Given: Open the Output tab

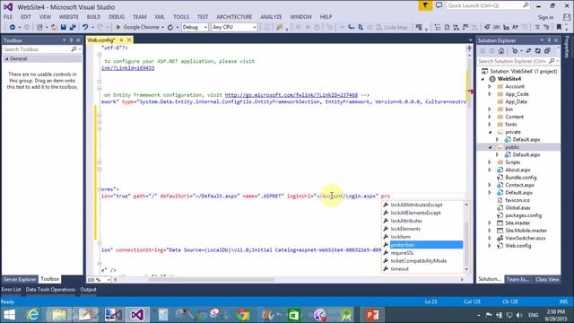Looking at the screenshot, I should pos(88,290).
